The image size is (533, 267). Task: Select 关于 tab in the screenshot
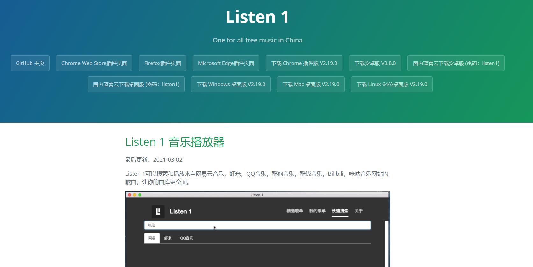(x=358, y=211)
